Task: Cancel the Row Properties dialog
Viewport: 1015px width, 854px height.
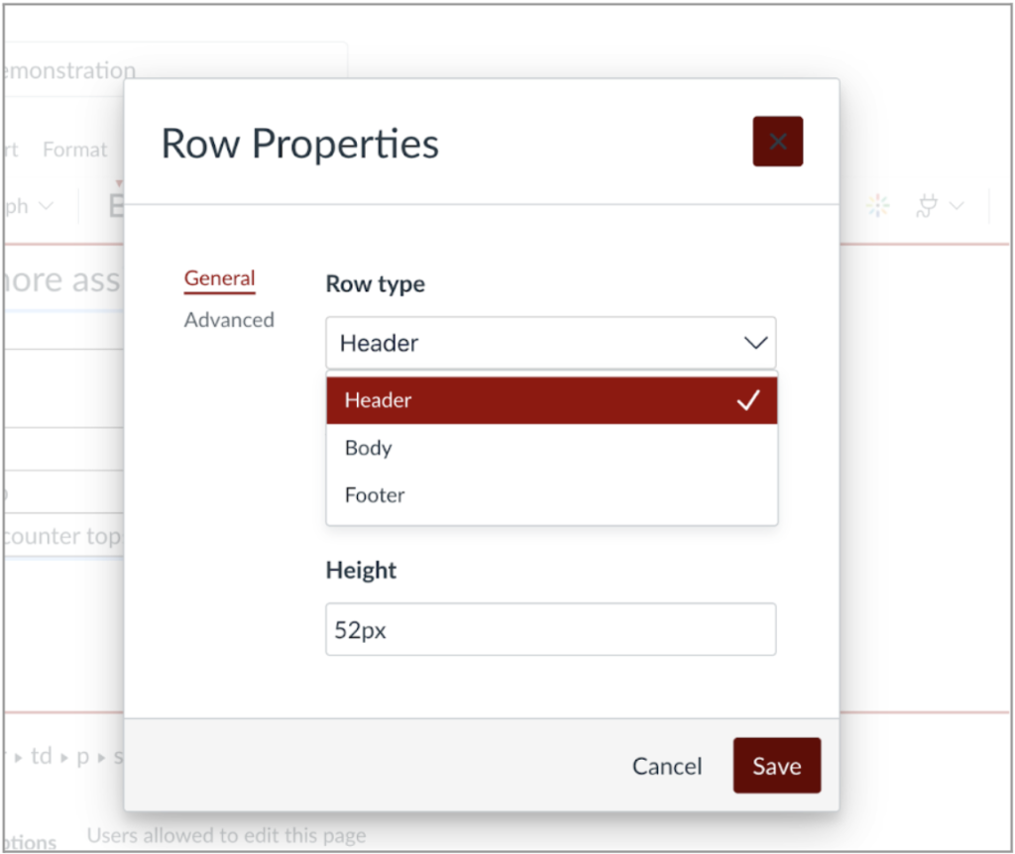Action: 666,765
